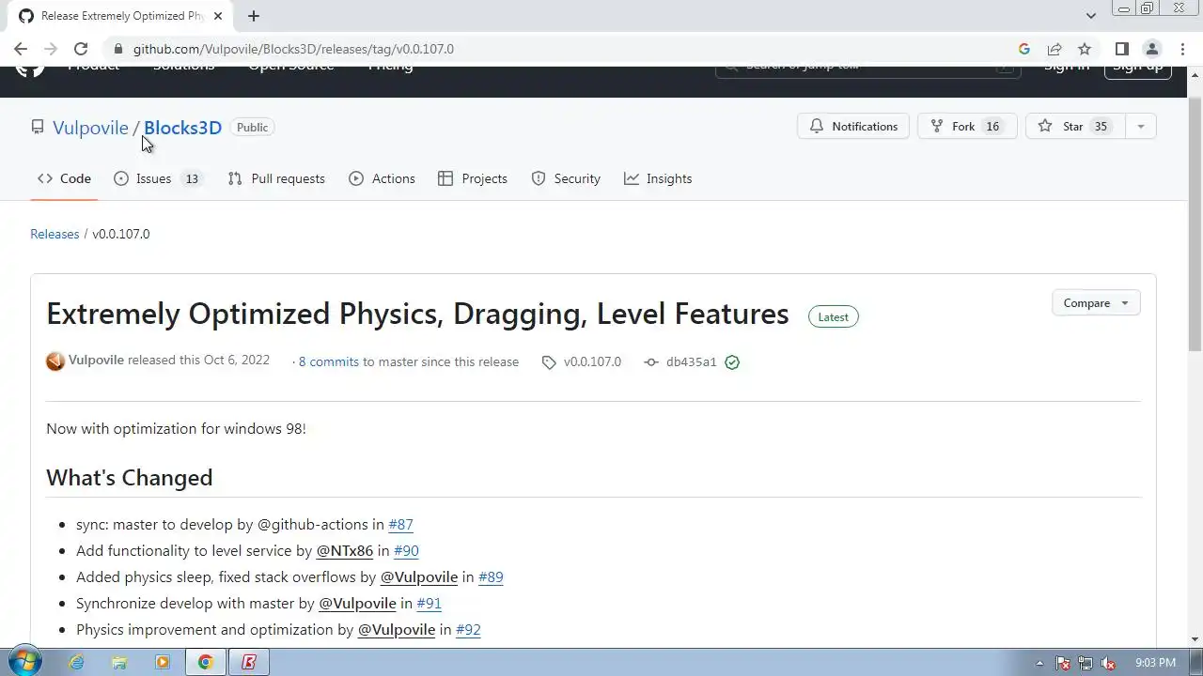Switch to the Issues tab
This screenshot has width=1203, height=676.
click(x=157, y=178)
